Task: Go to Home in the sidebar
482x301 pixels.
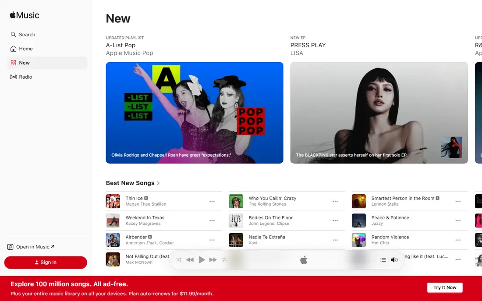Action: [x=46, y=49]
